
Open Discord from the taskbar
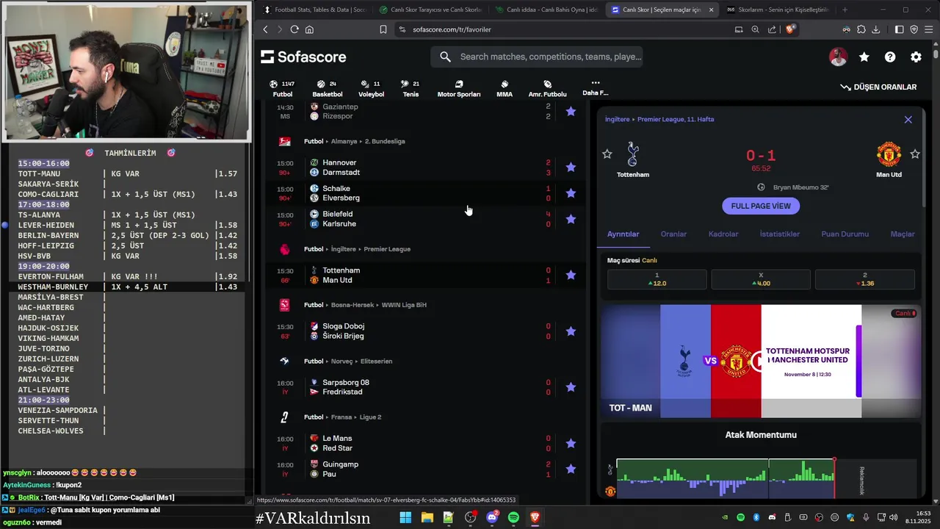492,518
